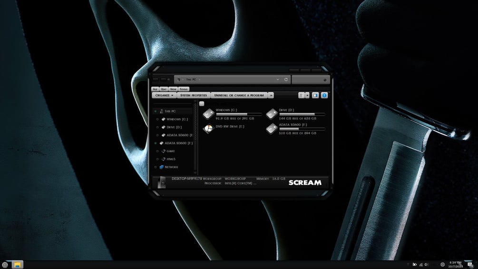Select Drive (D:) in navigation tree
This screenshot has width=478, height=269.
pyautogui.click(x=174, y=127)
